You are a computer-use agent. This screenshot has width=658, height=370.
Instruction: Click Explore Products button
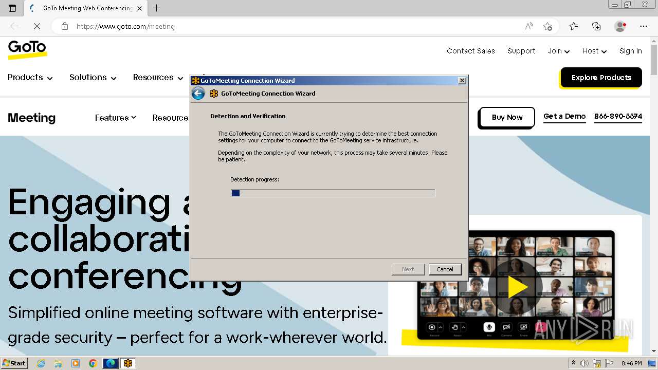(601, 78)
